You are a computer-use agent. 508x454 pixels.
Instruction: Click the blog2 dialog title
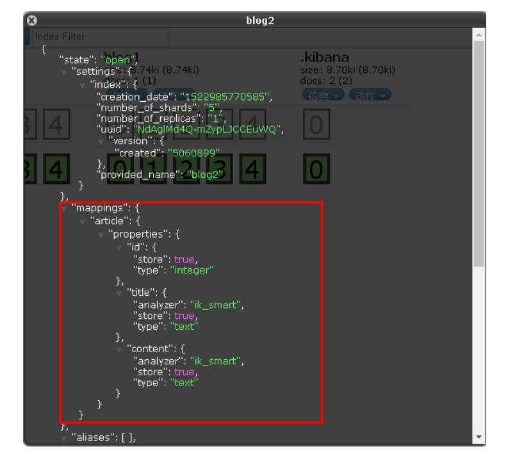click(x=260, y=20)
